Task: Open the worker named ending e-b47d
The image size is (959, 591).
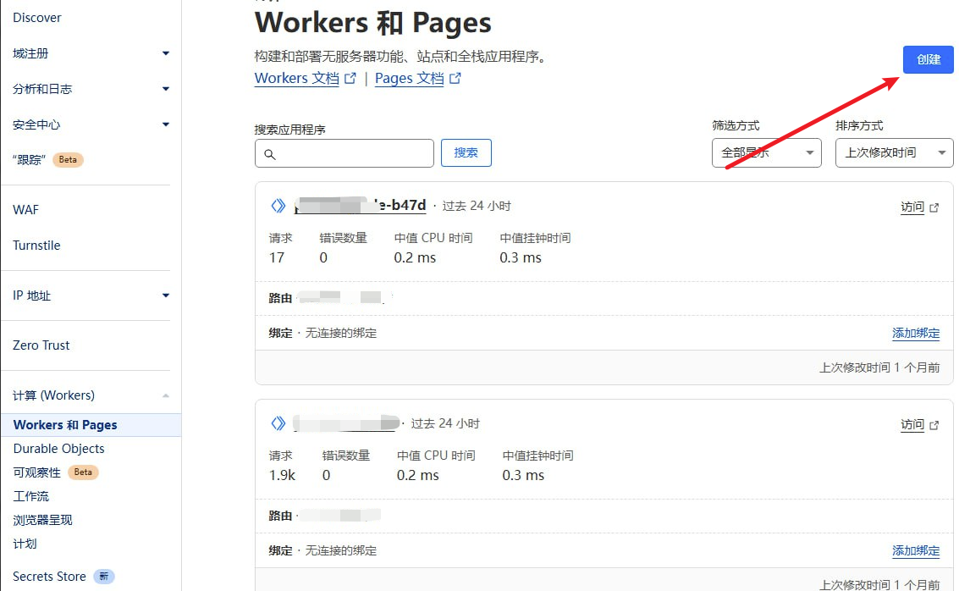Action: (361, 205)
